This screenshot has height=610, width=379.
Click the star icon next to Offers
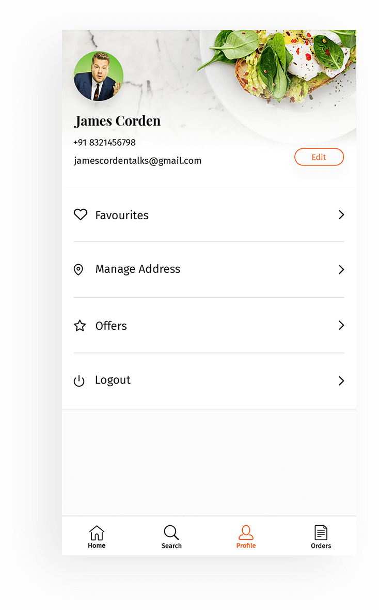pos(80,326)
